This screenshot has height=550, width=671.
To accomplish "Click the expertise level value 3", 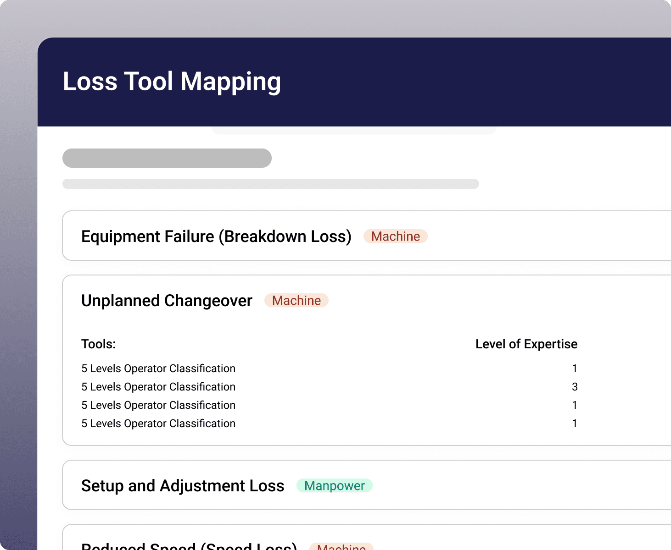I will click(x=574, y=387).
